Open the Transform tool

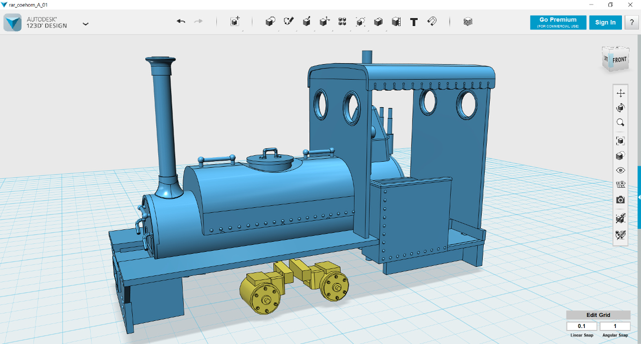pyautogui.click(x=235, y=22)
